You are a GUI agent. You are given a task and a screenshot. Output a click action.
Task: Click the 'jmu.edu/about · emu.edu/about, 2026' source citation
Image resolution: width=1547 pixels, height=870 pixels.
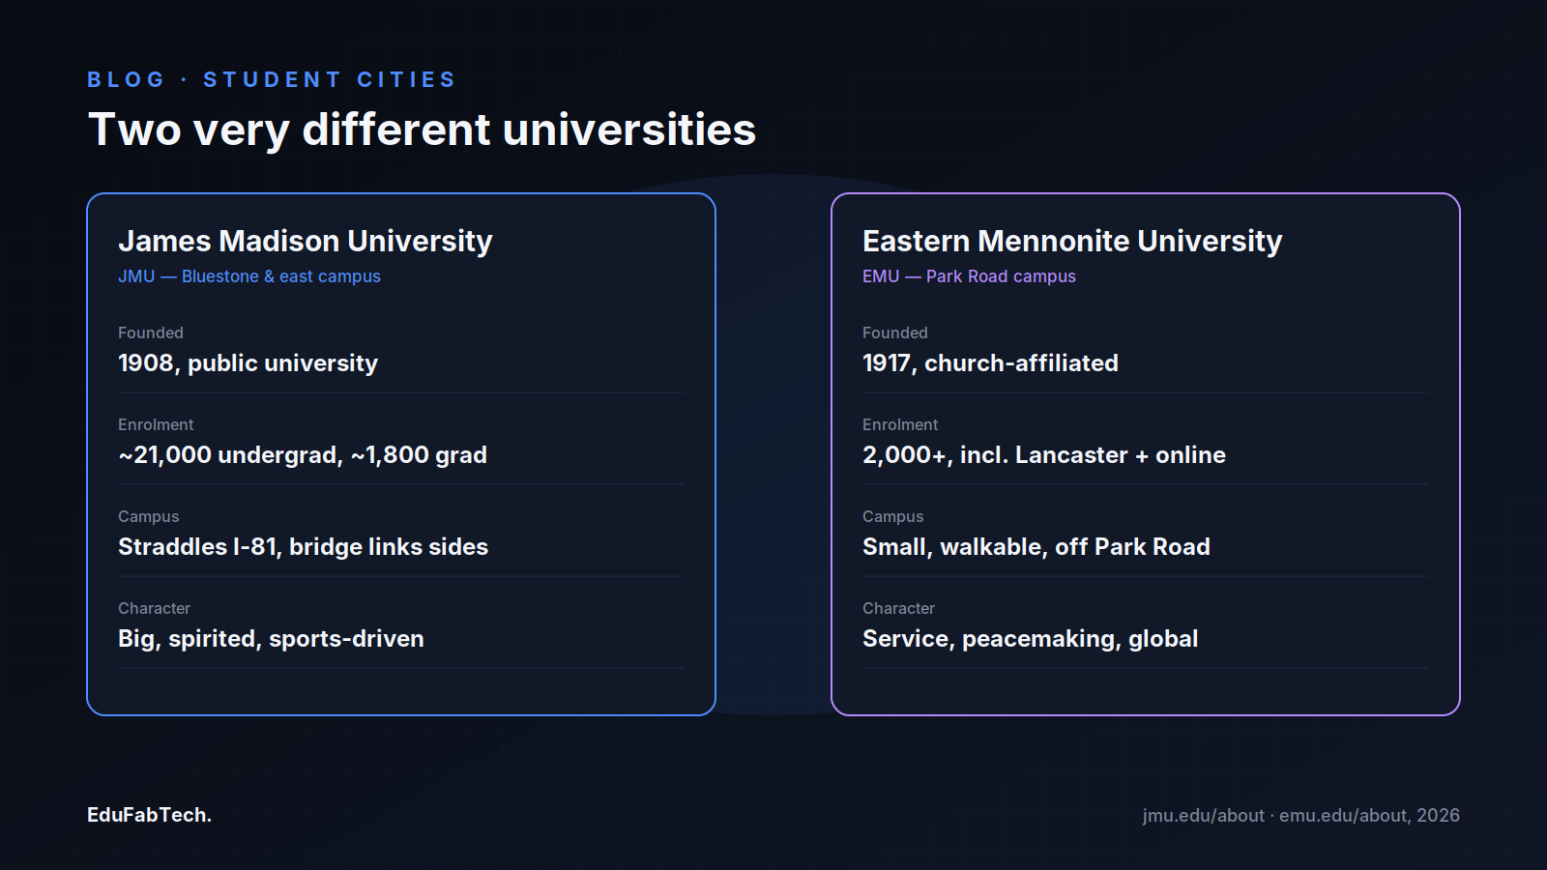(1300, 815)
